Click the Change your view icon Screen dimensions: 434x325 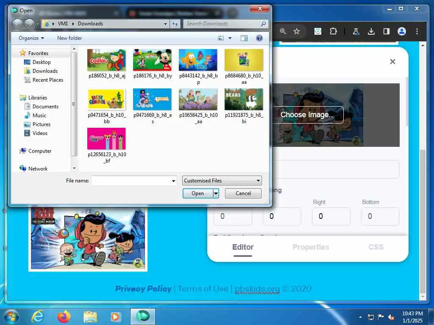click(221, 38)
